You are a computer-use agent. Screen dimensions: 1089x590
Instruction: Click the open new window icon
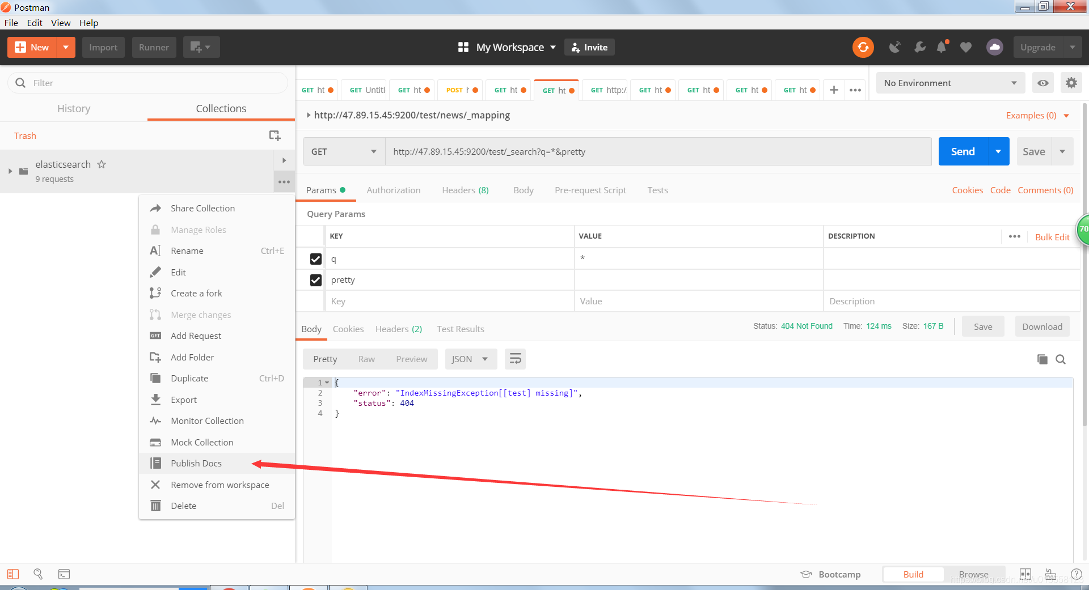point(201,47)
